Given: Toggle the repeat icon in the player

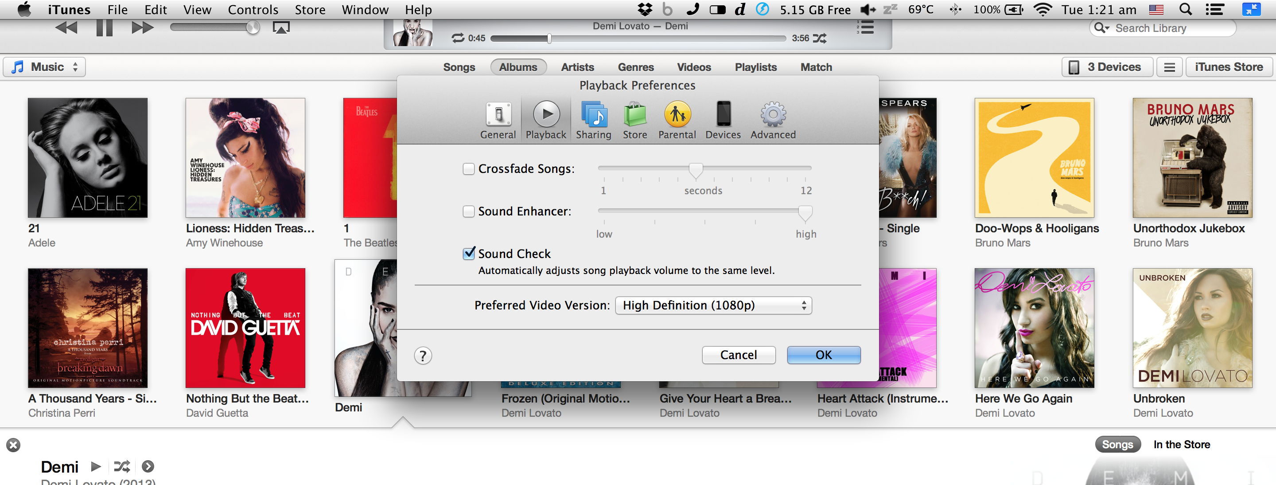Looking at the screenshot, I should [x=458, y=38].
